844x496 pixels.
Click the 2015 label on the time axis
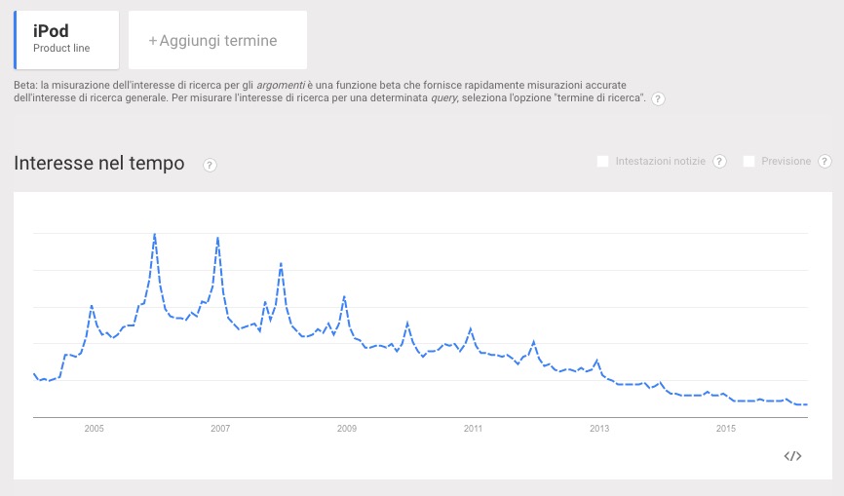coord(726,428)
